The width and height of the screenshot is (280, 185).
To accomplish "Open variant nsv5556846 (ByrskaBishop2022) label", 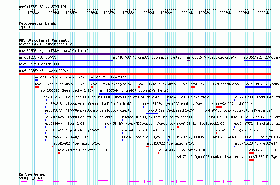I will pos(46,44).
